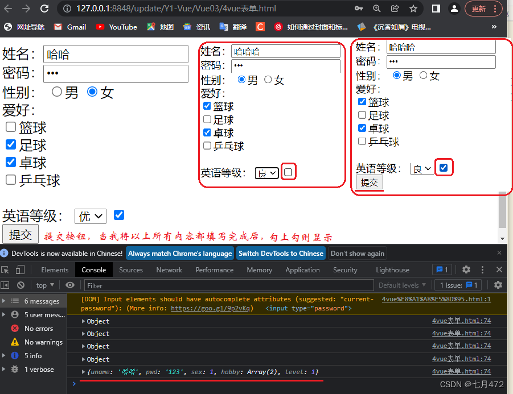Check the 足球 hobby checkbox
The width and height of the screenshot is (513, 394).
click(x=11, y=145)
